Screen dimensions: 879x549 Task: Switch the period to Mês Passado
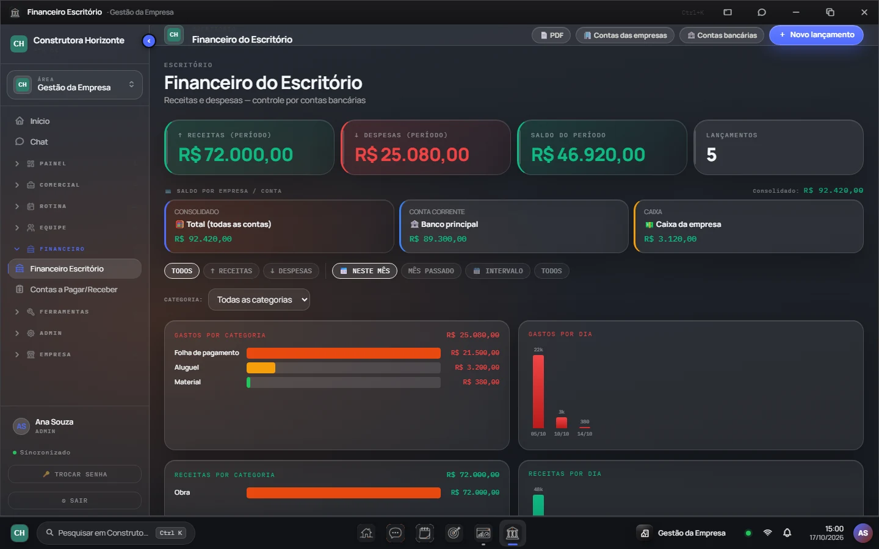[x=431, y=271]
